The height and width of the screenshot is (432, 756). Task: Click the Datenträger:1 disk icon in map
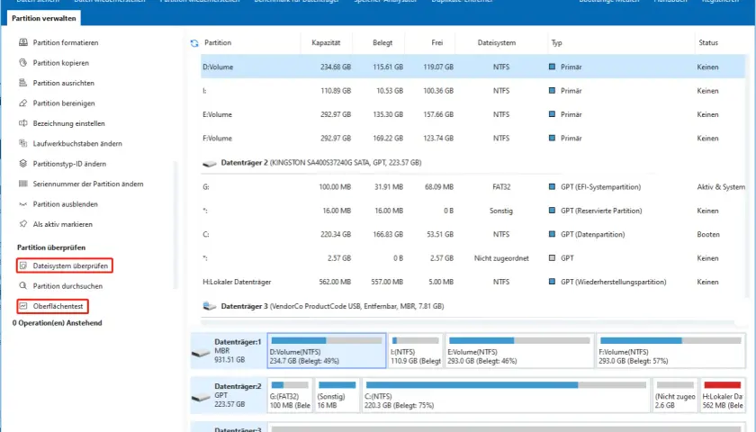pyautogui.click(x=201, y=353)
